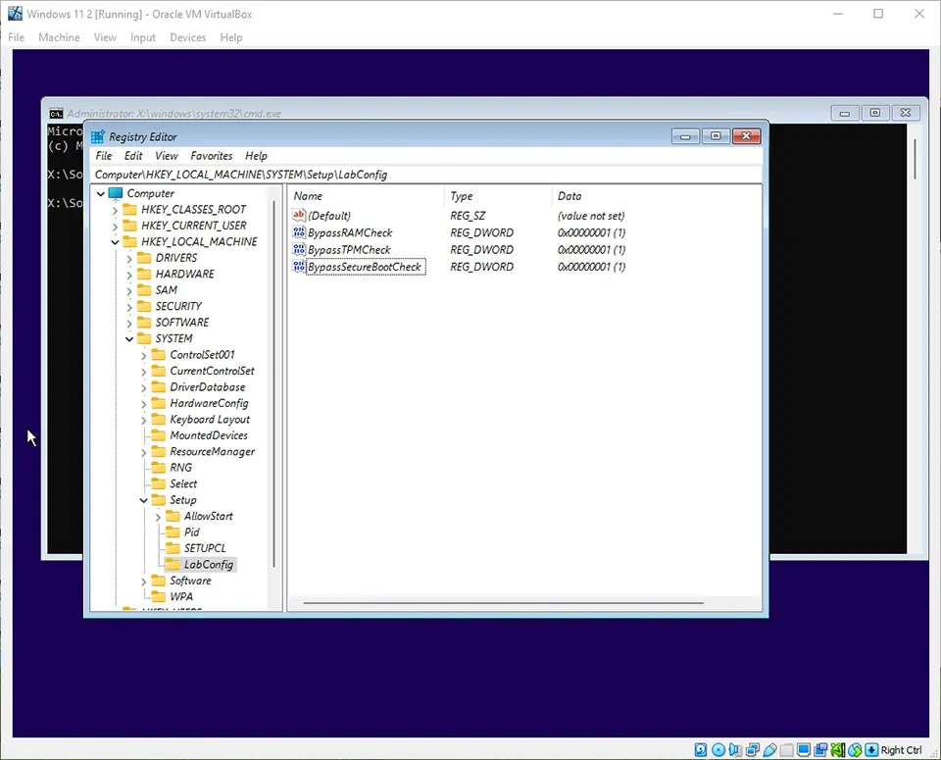Select the Pid key
This screenshot has height=760, width=941.
[192, 532]
